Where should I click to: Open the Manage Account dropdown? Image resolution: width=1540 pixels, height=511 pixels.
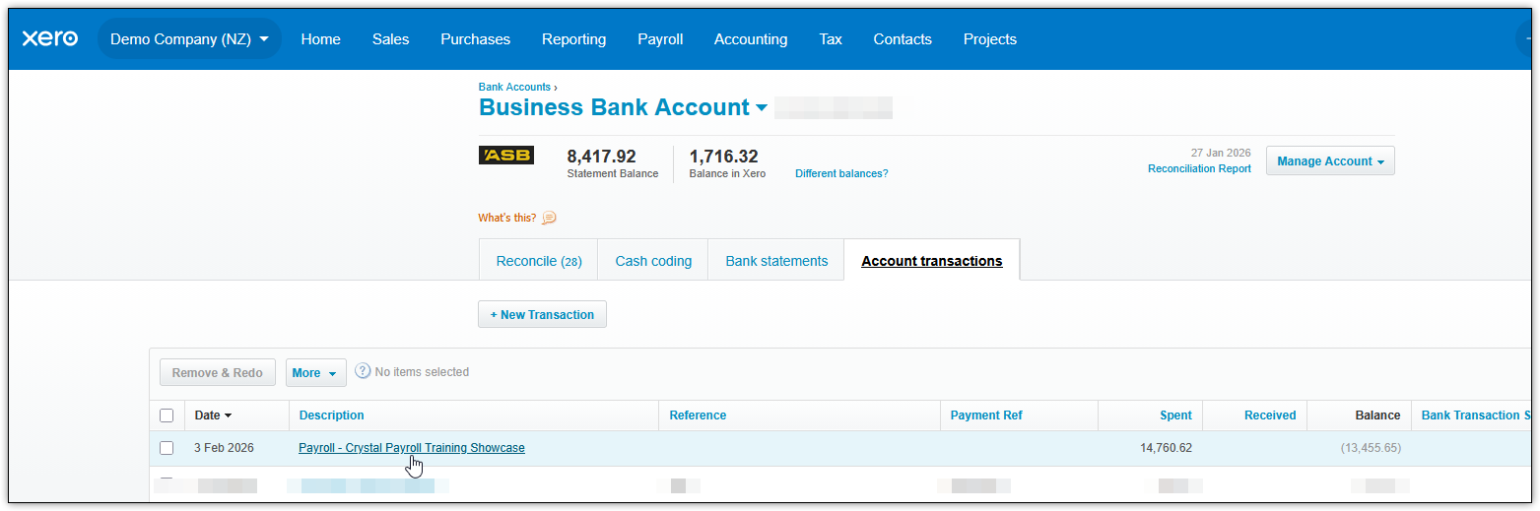pyautogui.click(x=1329, y=161)
